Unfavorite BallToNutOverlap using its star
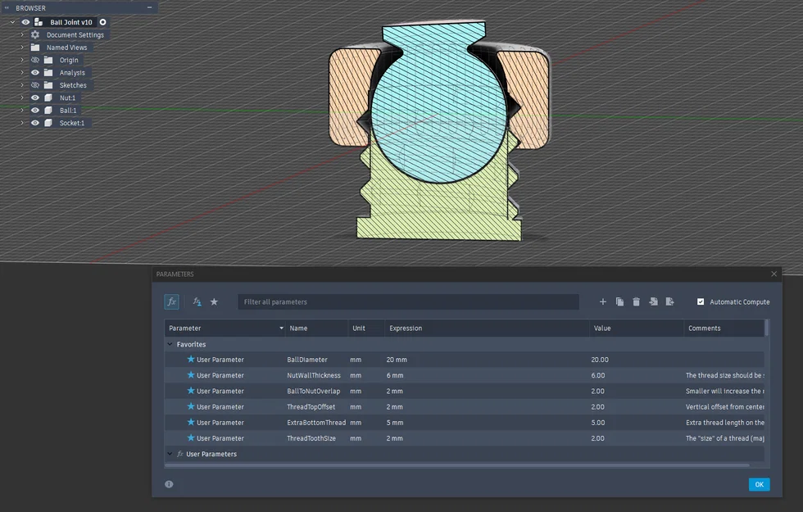This screenshot has height=512, width=803. 190,391
